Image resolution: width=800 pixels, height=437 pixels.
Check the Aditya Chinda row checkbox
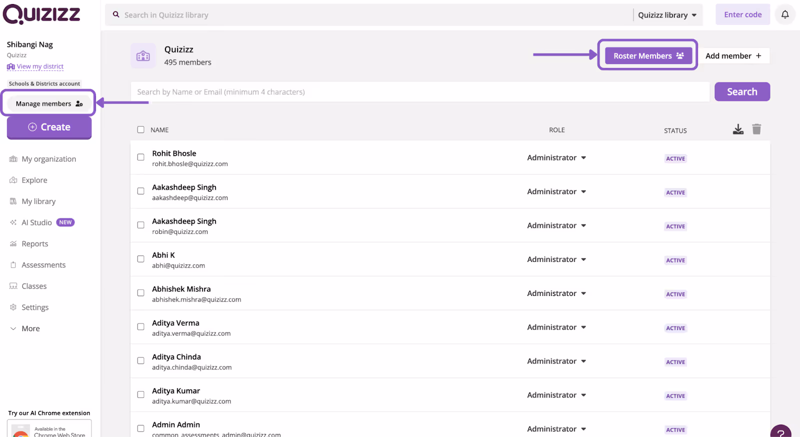140,360
